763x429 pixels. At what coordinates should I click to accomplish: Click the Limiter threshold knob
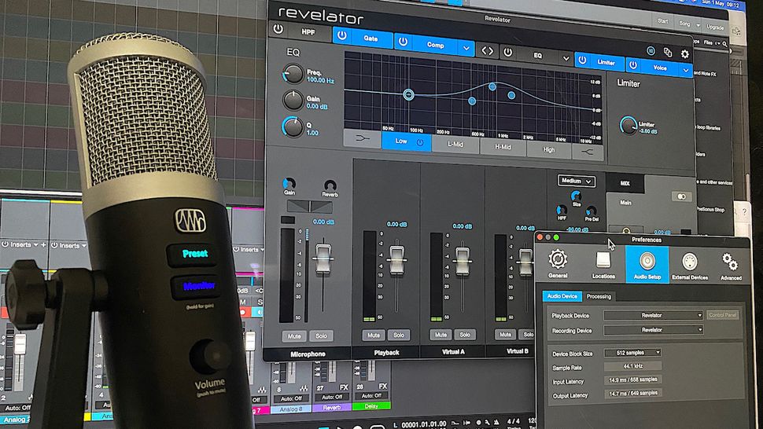[x=628, y=126]
